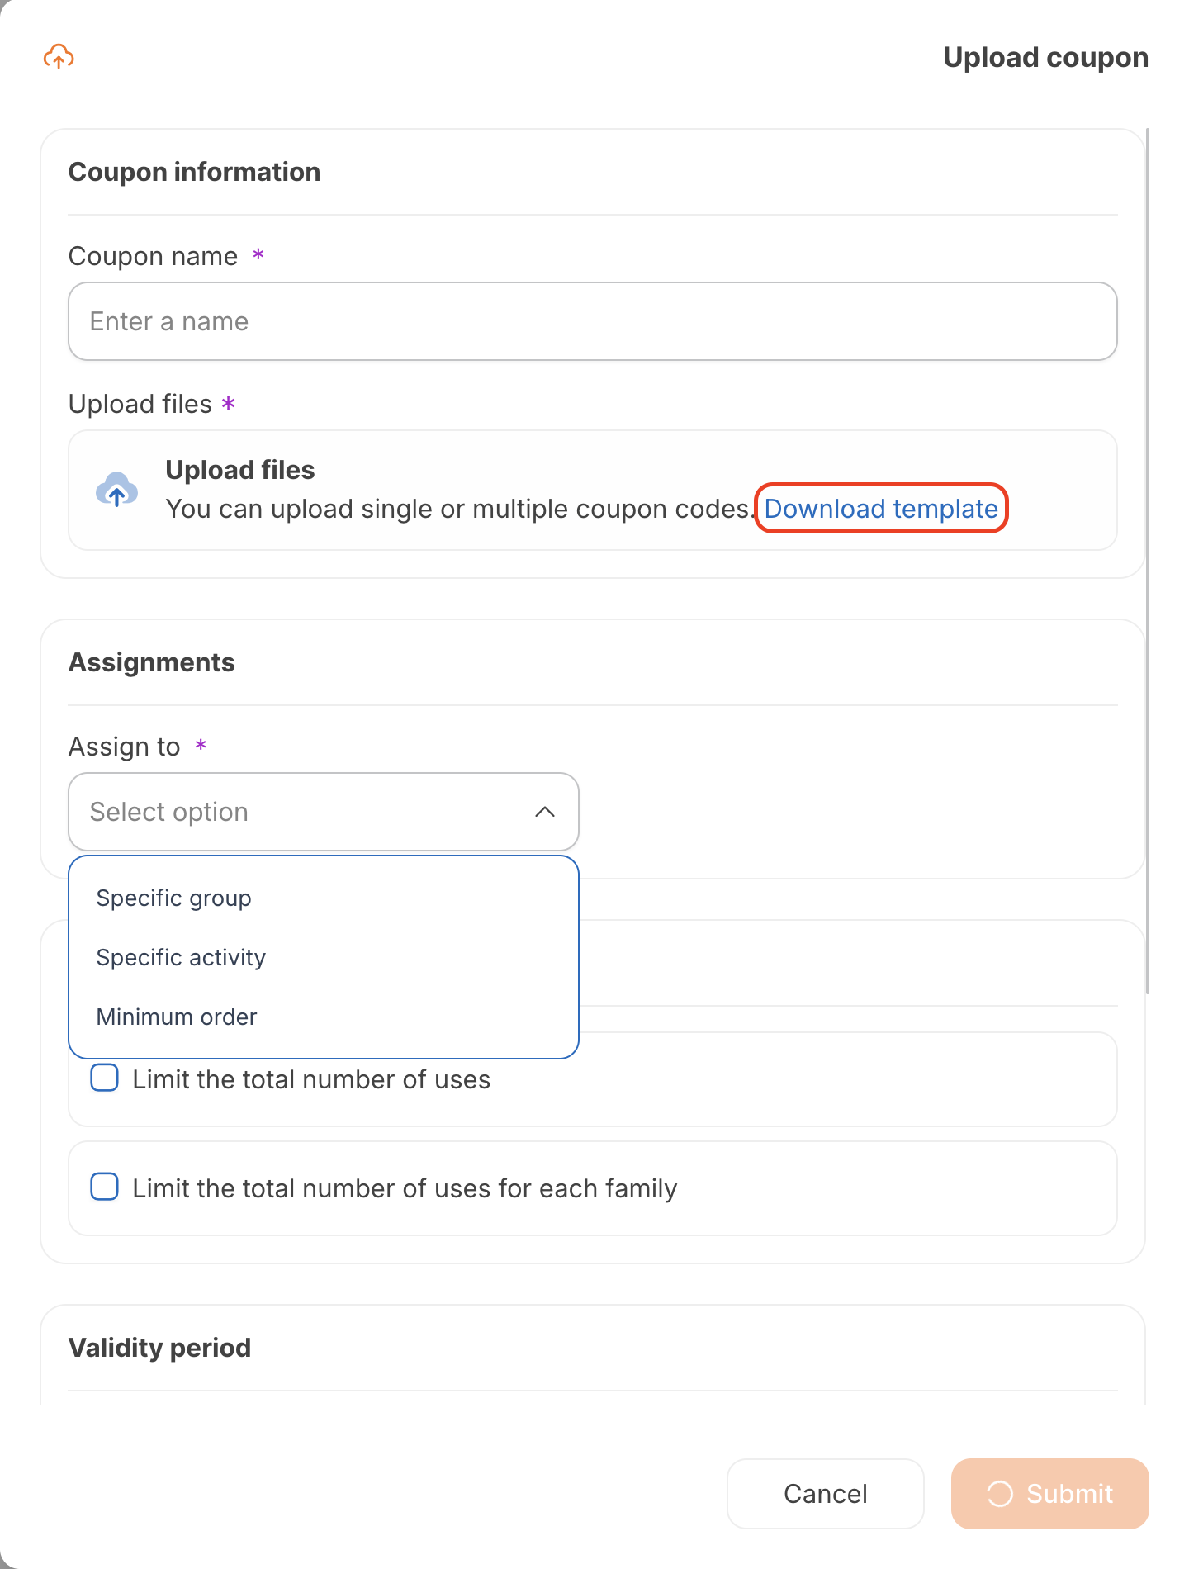This screenshot has width=1189, height=1569.
Task: Click the Coupon information section heading
Action: 194,172
